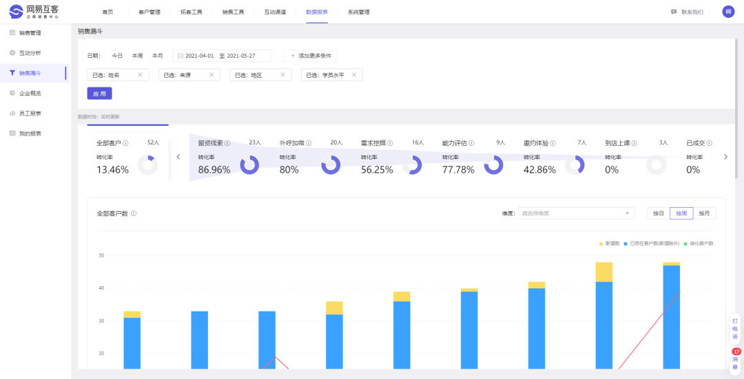Switch chart granularity to 按日

[658, 213]
